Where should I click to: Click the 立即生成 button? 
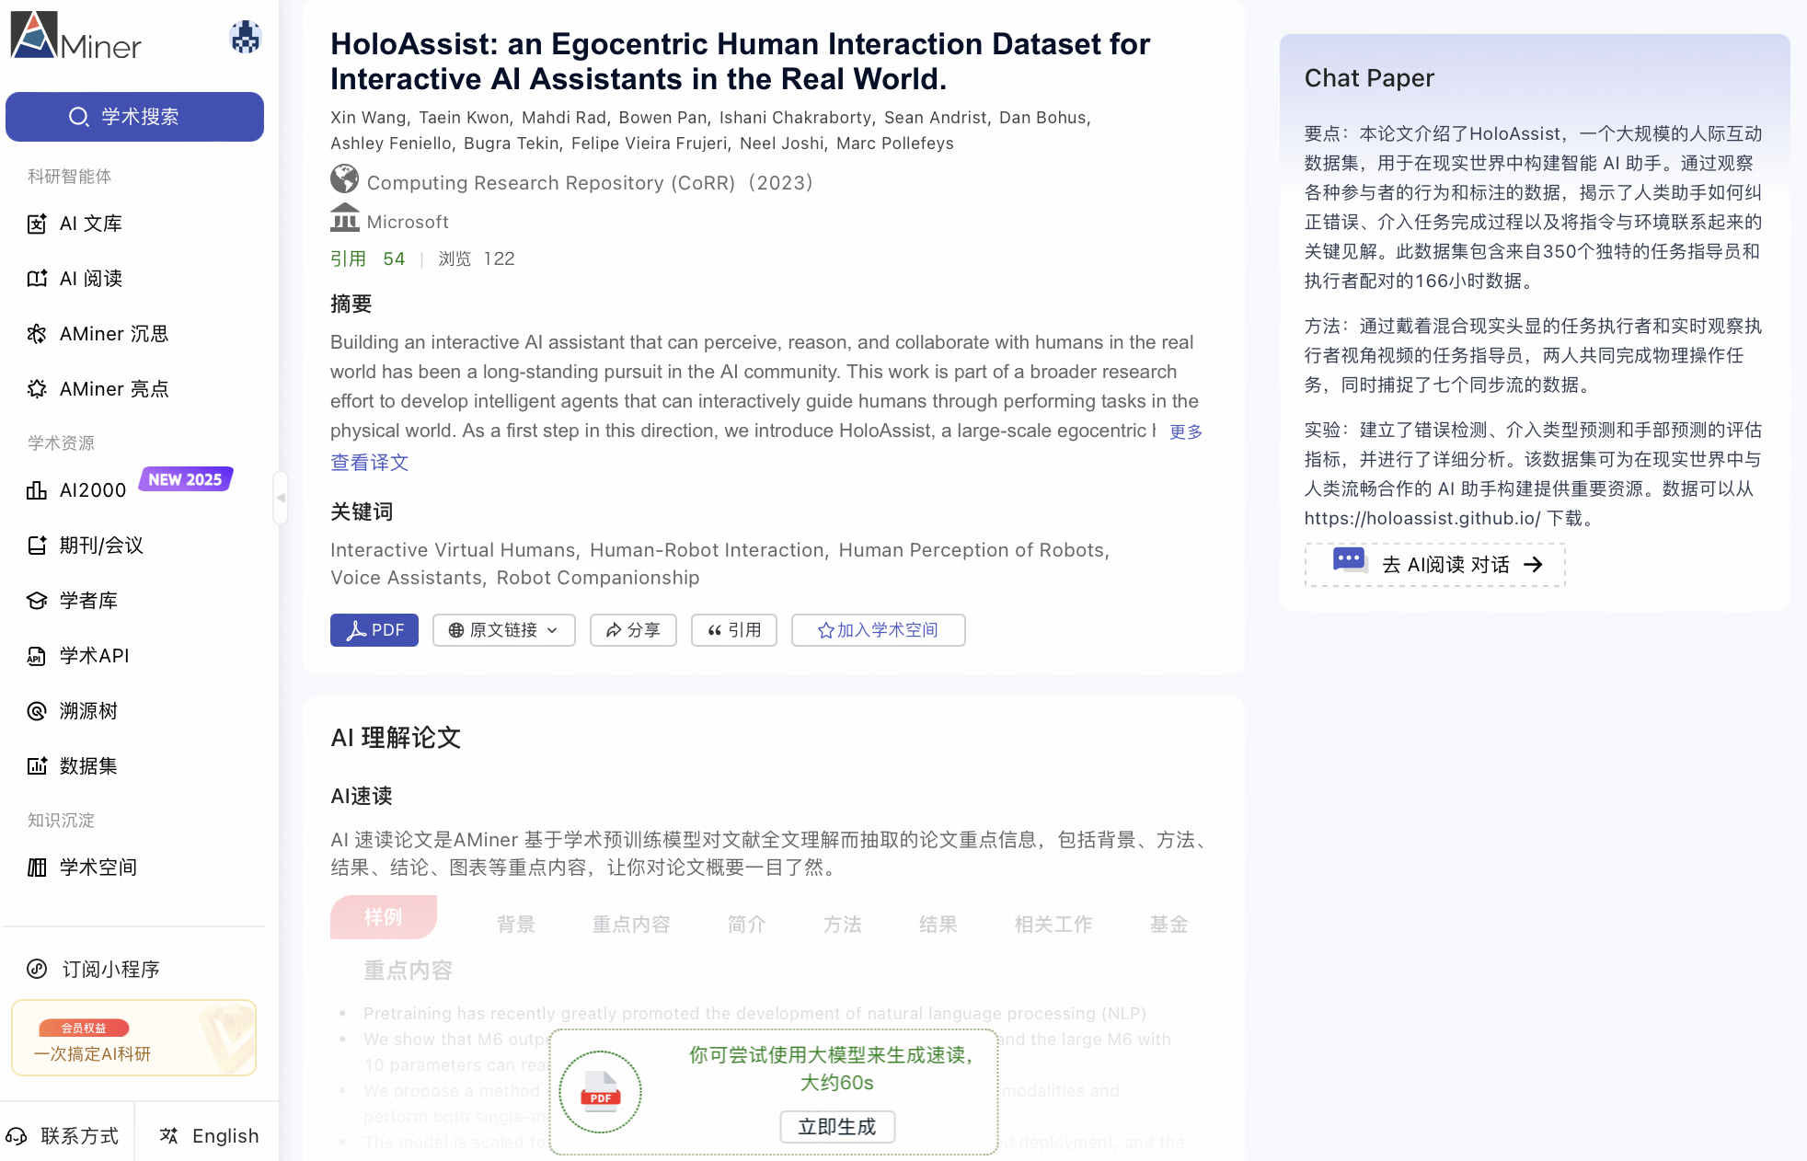pos(836,1127)
